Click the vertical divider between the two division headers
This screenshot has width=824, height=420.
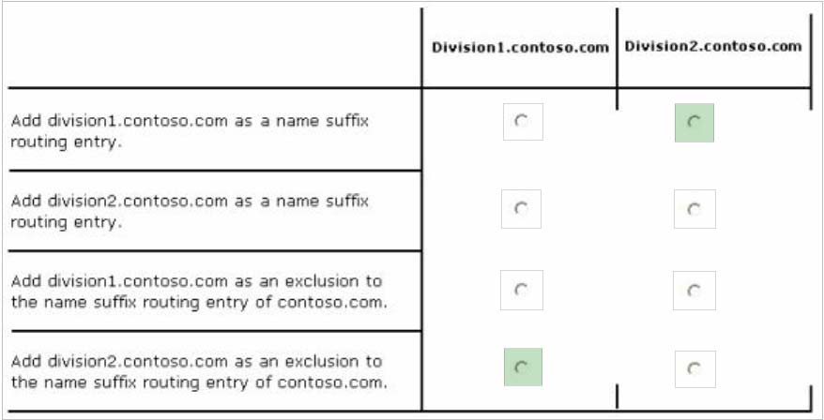[617, 47]
